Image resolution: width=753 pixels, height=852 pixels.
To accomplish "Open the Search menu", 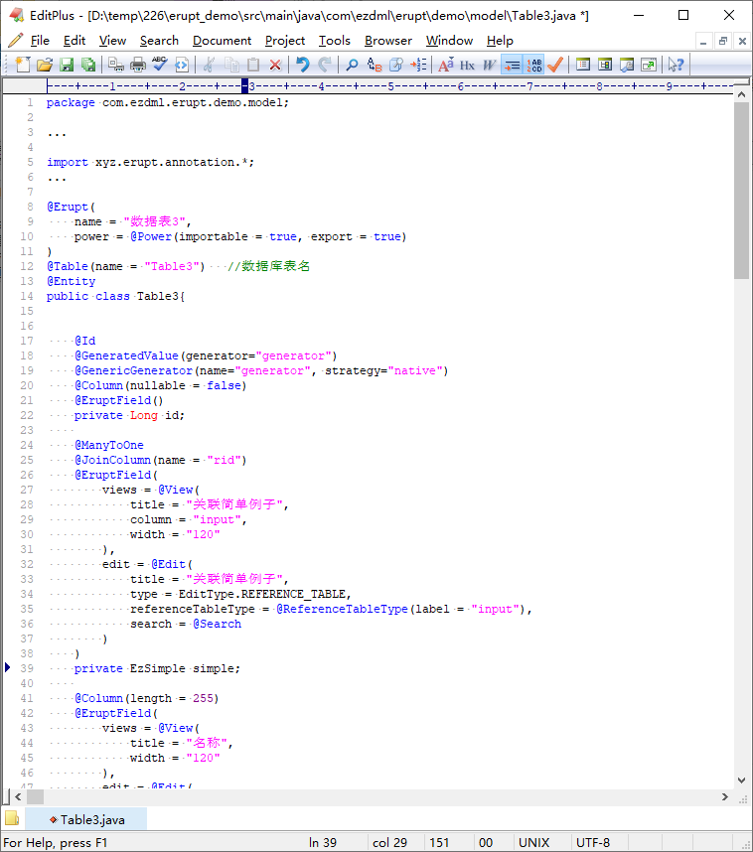I will coord(159,41).
